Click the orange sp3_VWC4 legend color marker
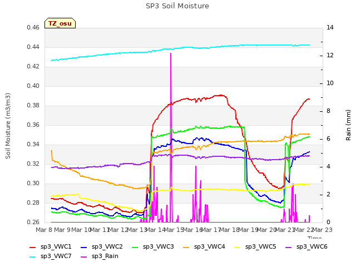This screenshot has width=356, height=267. point(186,248)
